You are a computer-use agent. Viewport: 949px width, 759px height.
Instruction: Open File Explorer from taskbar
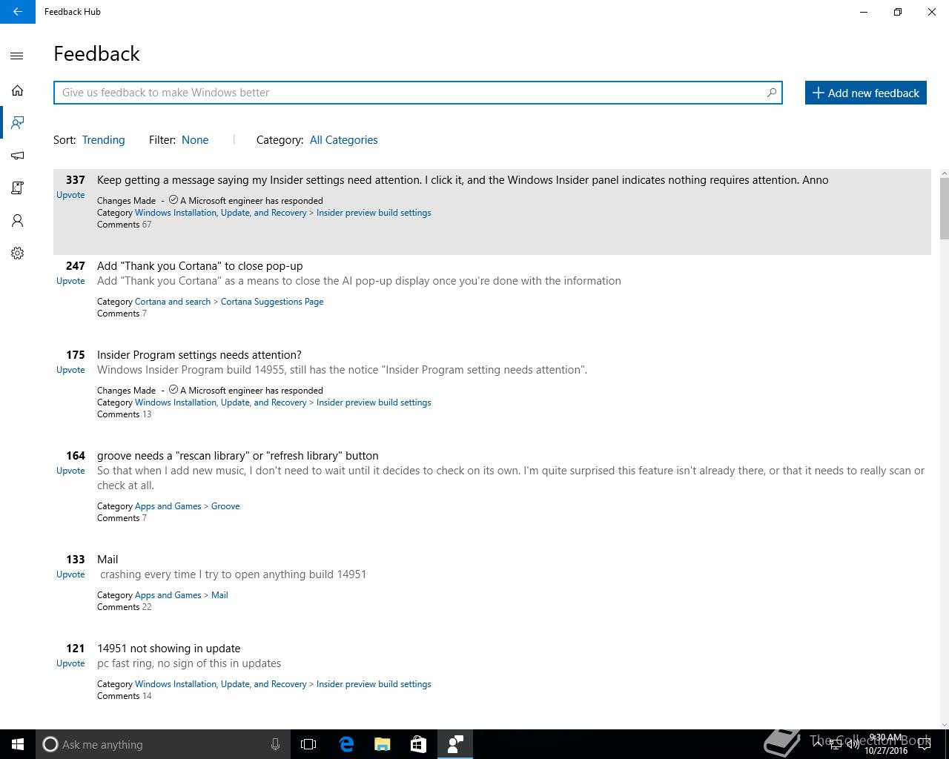pyautogui.click(x=383, y=744)
